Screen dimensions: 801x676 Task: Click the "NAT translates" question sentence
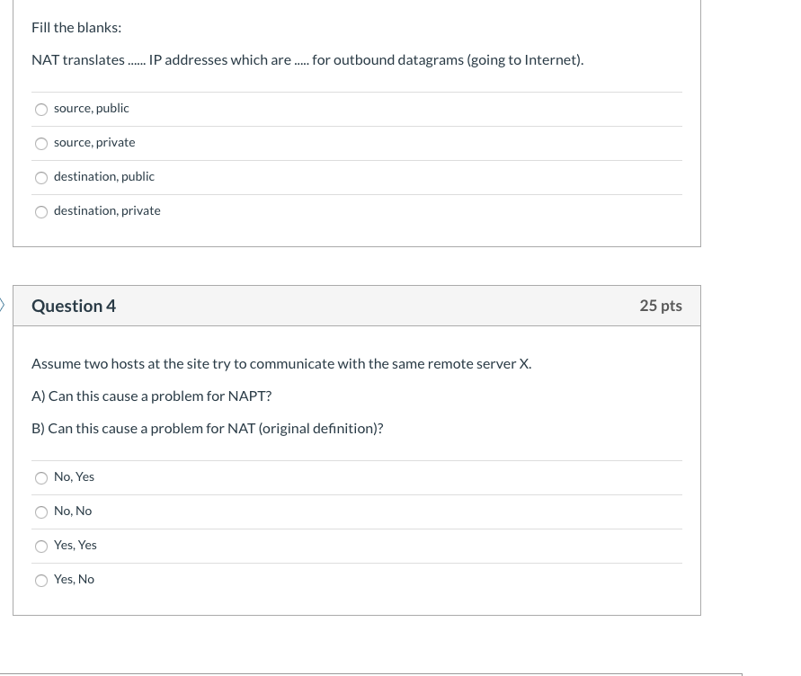(x=307, y=60)
